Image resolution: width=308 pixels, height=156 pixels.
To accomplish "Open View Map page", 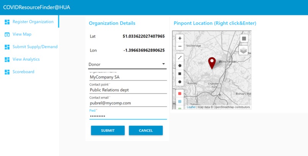I will (22, 34).
